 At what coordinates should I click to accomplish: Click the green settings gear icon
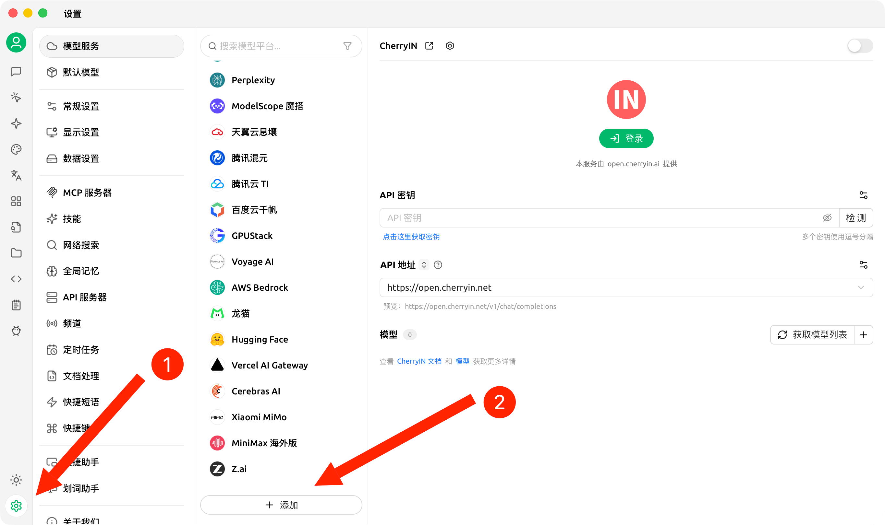pos(16,506)
